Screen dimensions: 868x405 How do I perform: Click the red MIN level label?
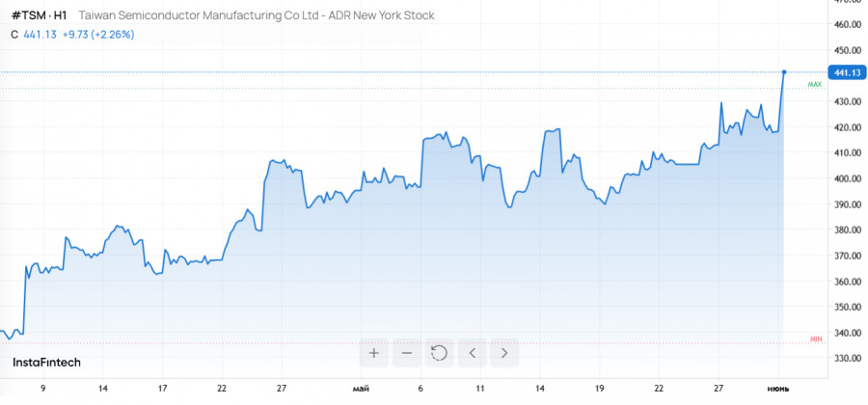tap(816, 338)
